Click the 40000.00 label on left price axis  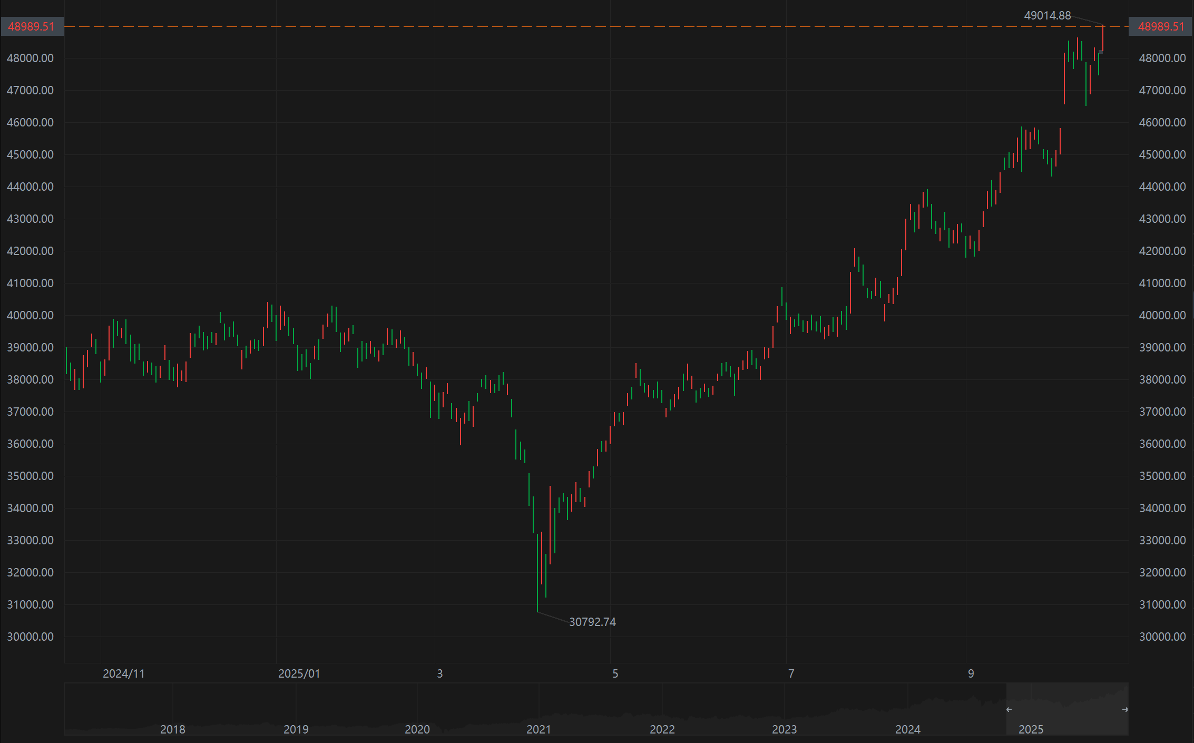point(30,315)
